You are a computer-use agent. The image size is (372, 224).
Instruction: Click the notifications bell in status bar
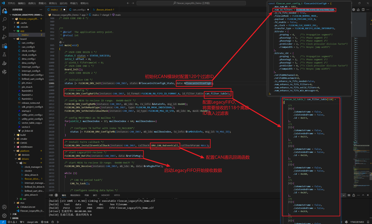369,222
